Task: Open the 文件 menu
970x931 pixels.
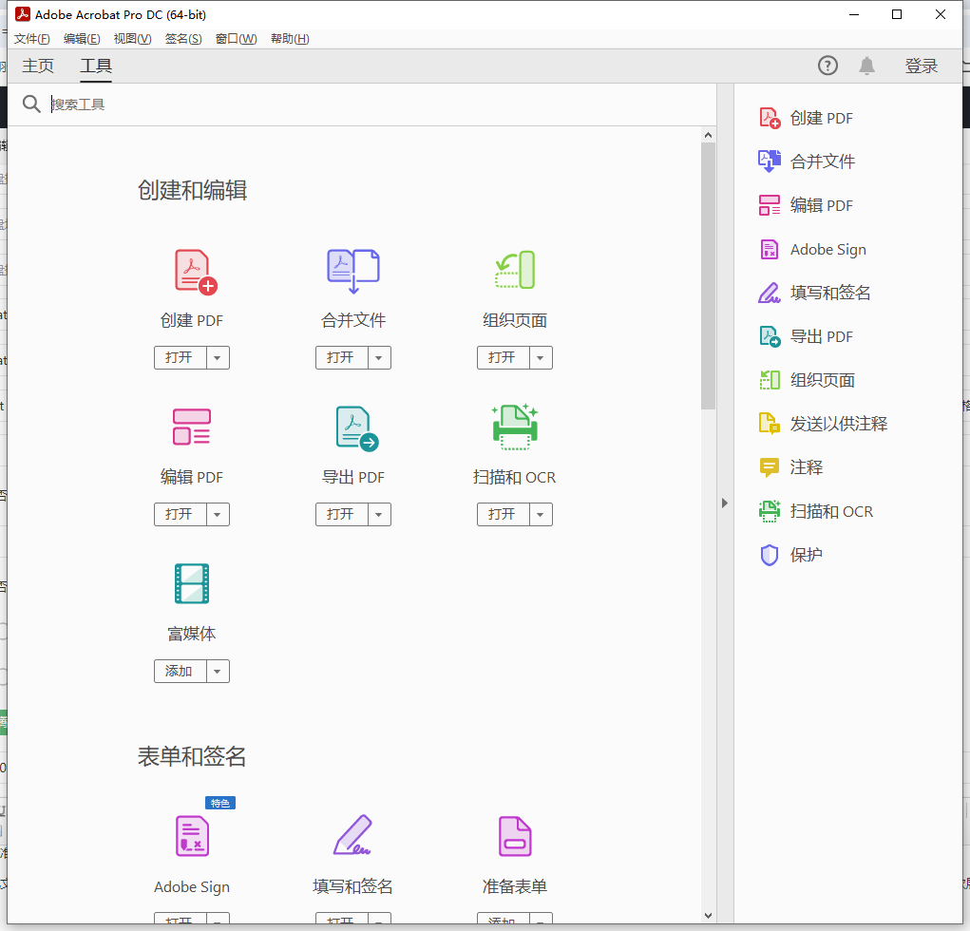Action: click(x=31, y=38)
